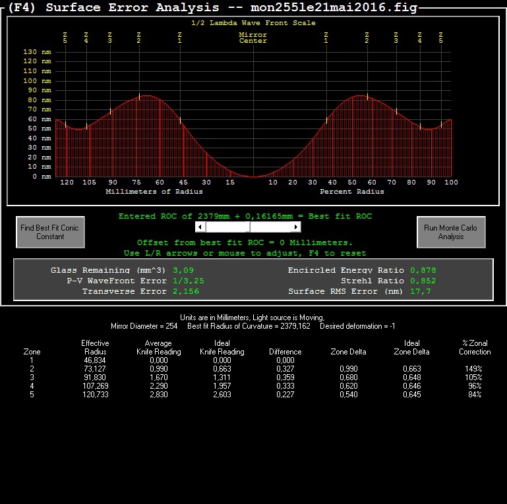The image size is (507, 504).
Task: Click the Find Best Fit Conic Constant button
Action: (x=51, y=232)
